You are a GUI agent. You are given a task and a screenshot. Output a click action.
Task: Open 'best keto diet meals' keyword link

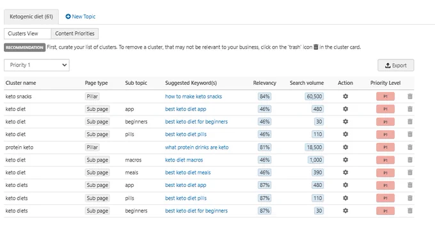188,172
